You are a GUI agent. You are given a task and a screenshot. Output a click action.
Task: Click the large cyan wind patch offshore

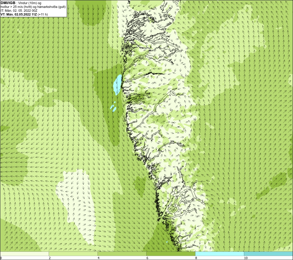[x=117, y=84]
